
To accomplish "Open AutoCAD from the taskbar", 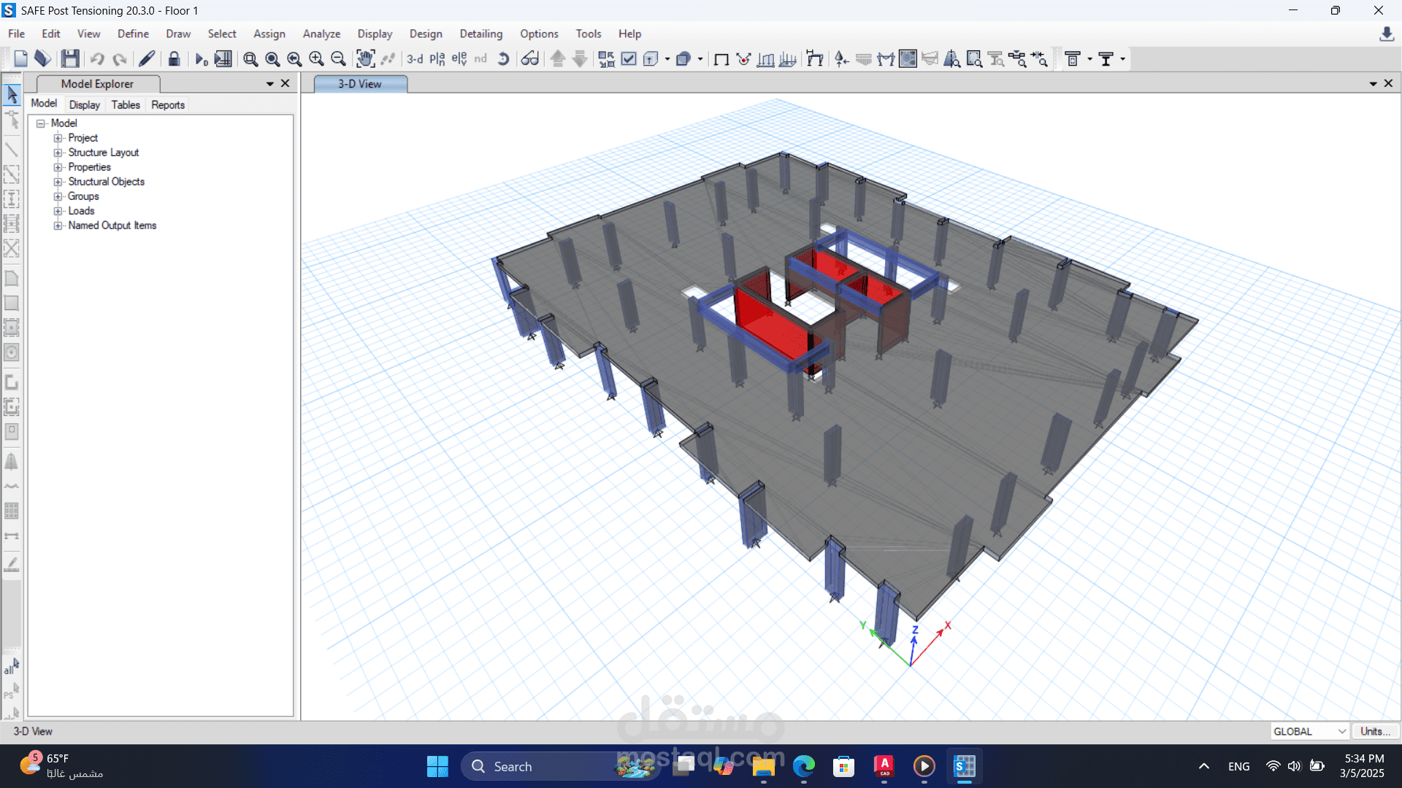I will click(x=884, y=766).
